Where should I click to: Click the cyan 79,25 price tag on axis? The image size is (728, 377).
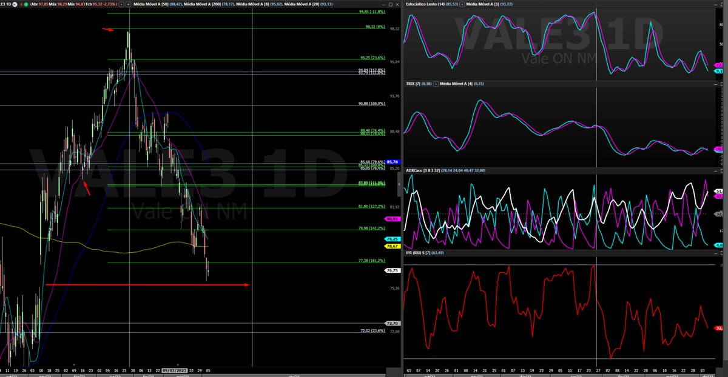click(x=391, y=239)
